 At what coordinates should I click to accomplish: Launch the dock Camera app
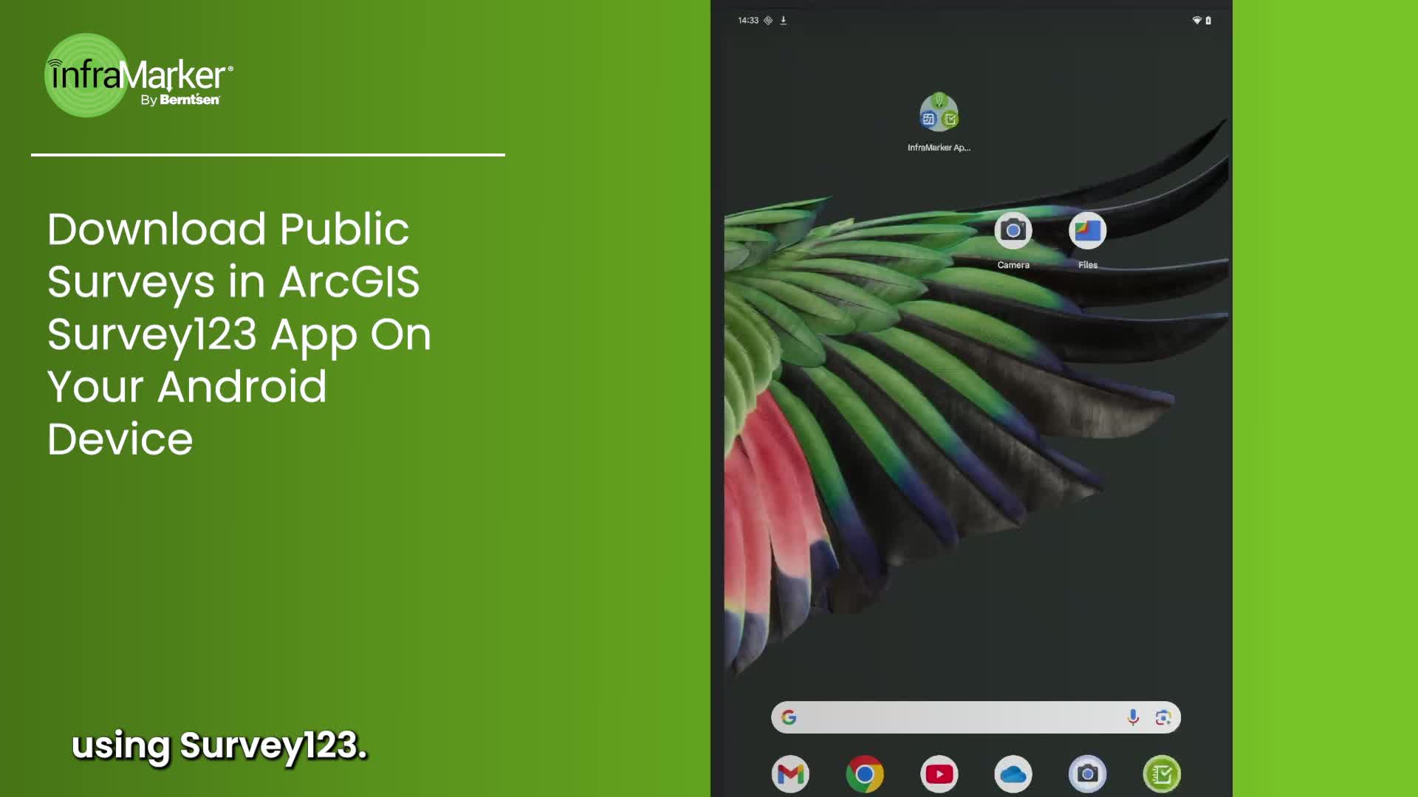pos(1087,774)
